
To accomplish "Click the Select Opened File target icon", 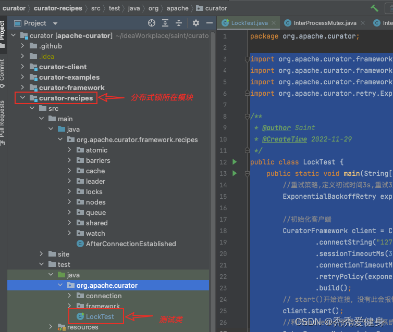I will coord(152,23).
